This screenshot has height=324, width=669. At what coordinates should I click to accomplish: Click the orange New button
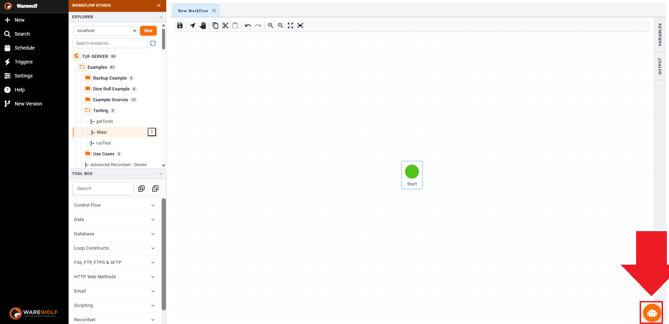(148, 31)
